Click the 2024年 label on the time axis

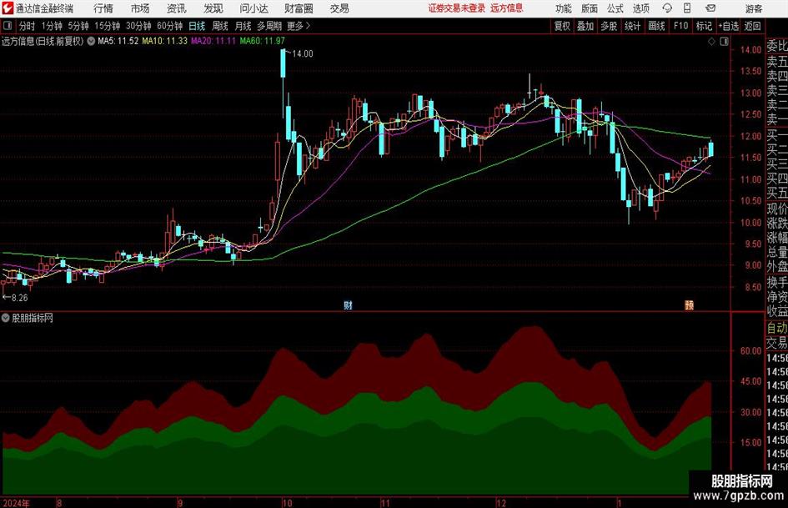pyautogui.click(x=16, y=503)
